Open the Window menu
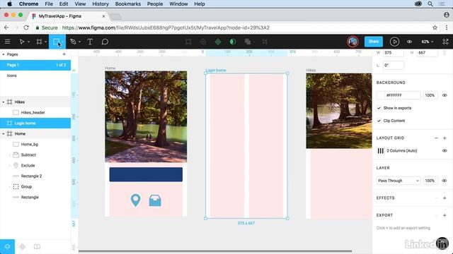453x254 pixels. pyautogui.click(x=178, y=4)
